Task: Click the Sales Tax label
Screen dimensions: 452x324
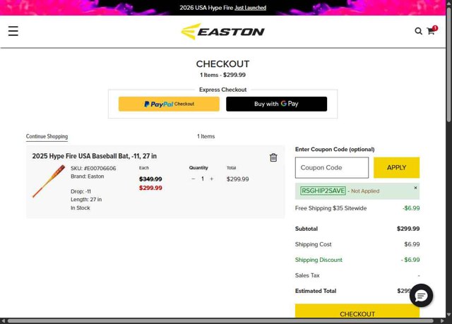Action: coord(307,275)
